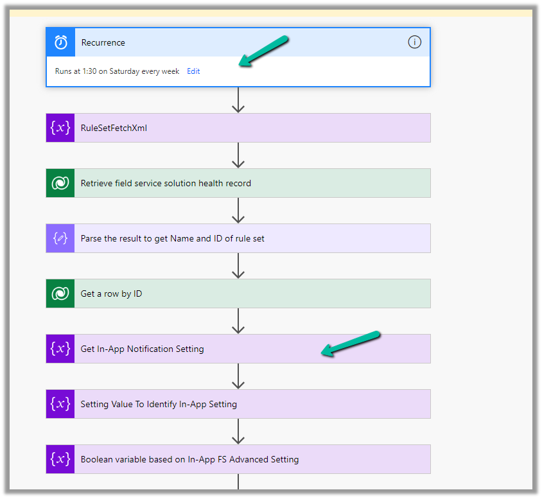Screen dimensions: 542x499
Task: Click the Dataverse icon on Retrieve health record
Action: [60, 183]
